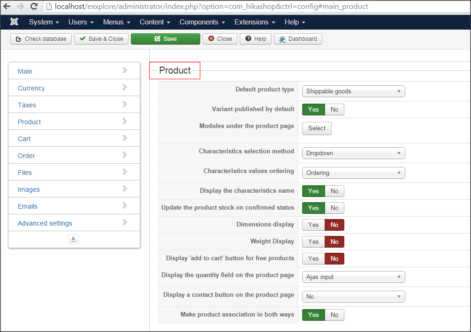Click No for Dimensions display

click(334, 225)
